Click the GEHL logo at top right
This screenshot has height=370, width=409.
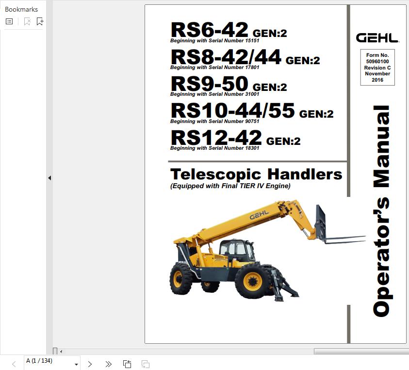point(377,38)
